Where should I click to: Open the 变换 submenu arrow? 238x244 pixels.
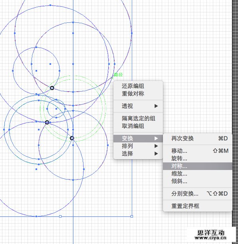coord(156,138)
